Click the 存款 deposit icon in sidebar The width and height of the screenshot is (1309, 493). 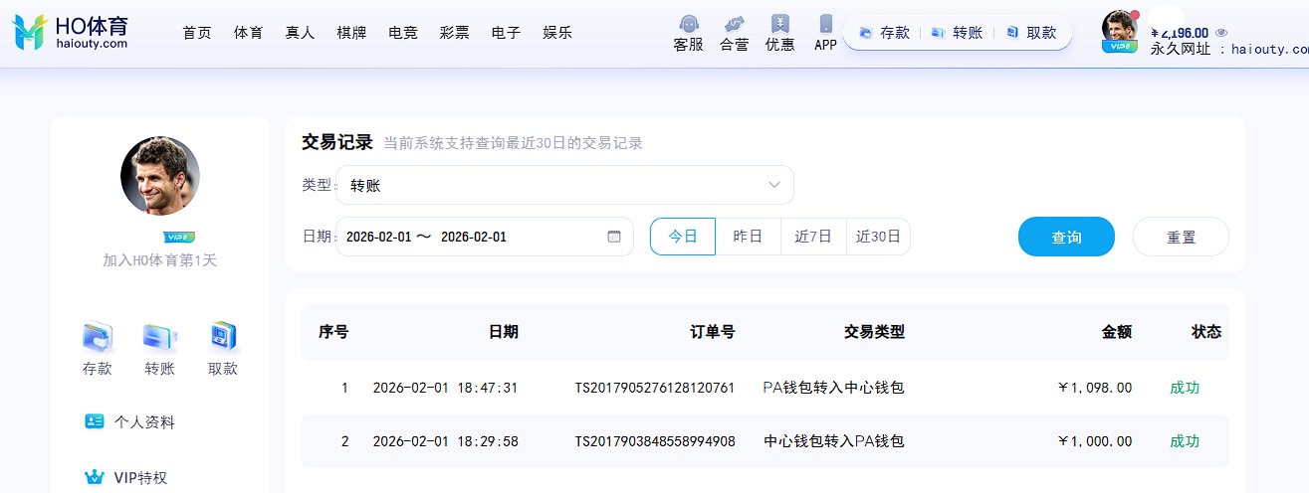(98, 338)
